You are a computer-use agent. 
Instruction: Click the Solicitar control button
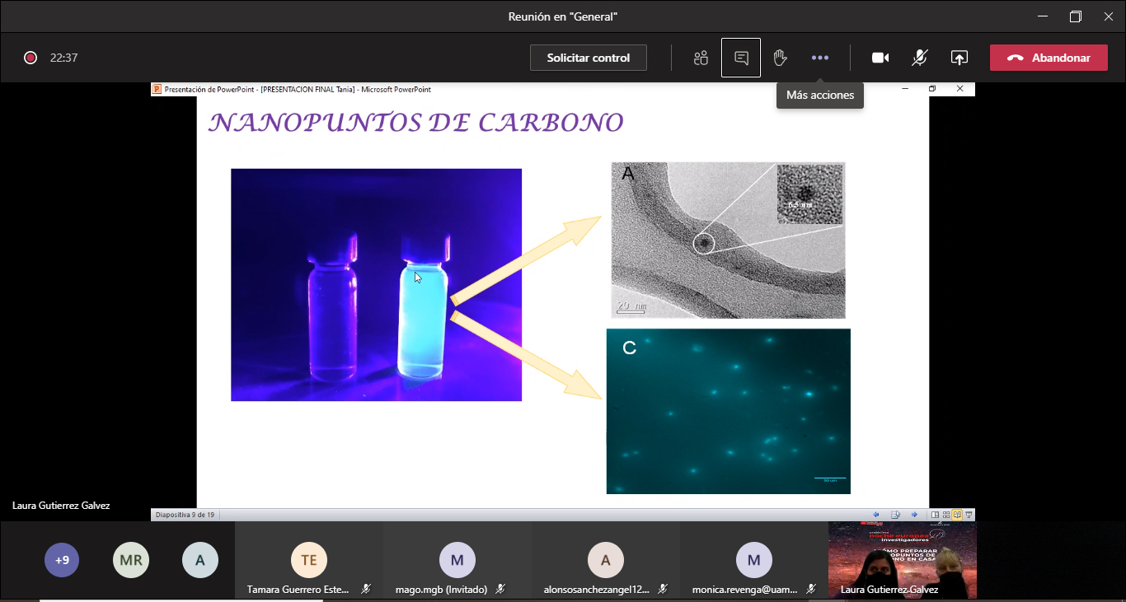coord(588,58)
